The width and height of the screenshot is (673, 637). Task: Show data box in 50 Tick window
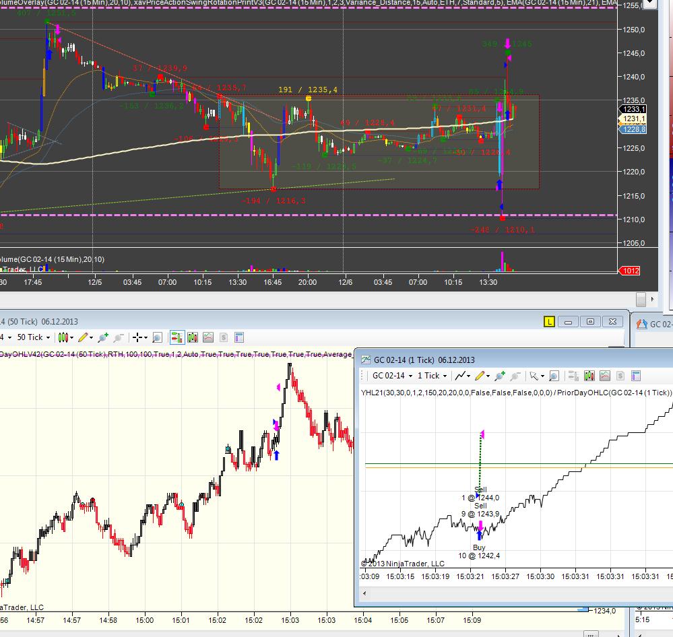157,337
